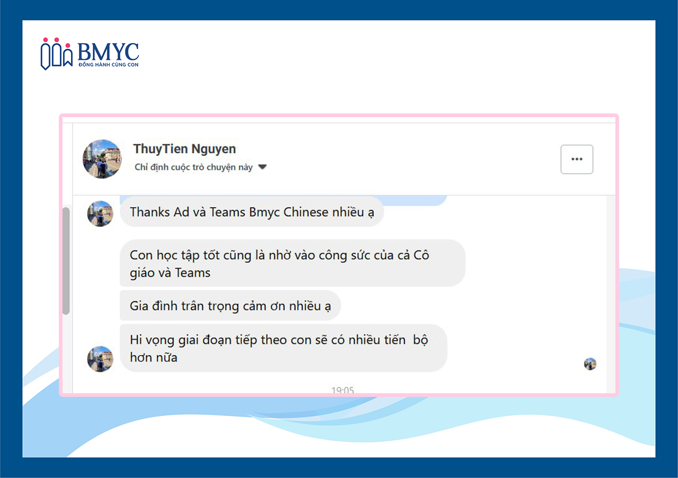
Task: Click the caret arrow next to "Chỉ định cuộc trò chuyện này"
Action: coord(262,167)
